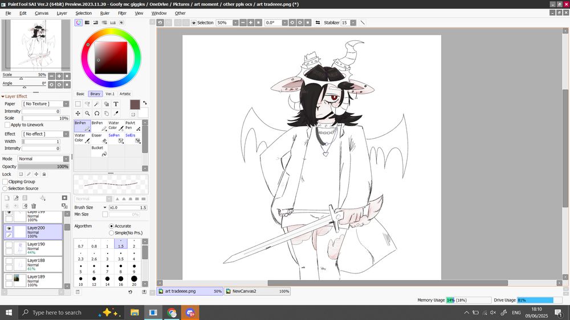Select the Eyedropper color picker tool
Viewport: 570px width, 320px height.
pos(116,114)
